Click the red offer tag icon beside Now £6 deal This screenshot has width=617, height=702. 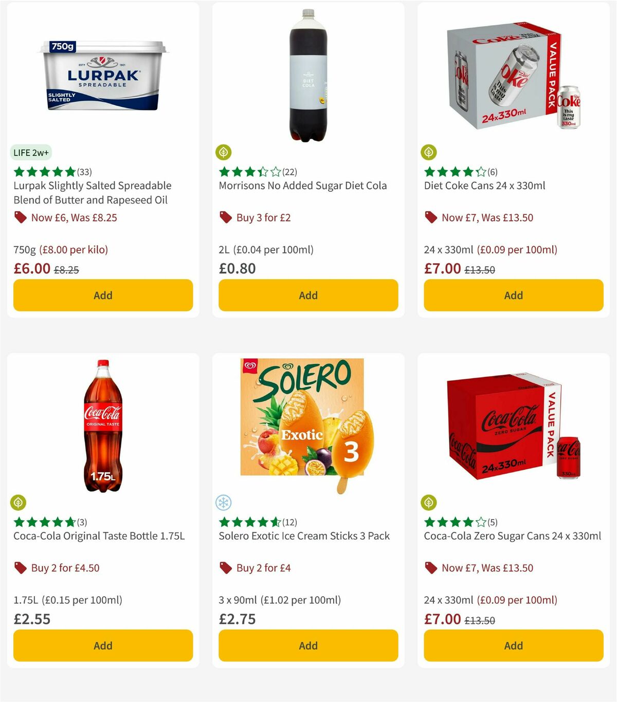[x=20, y=217]
